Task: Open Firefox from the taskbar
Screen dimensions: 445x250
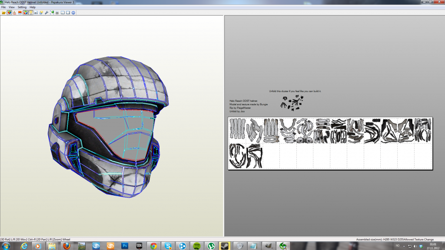Action: point(66,246)
